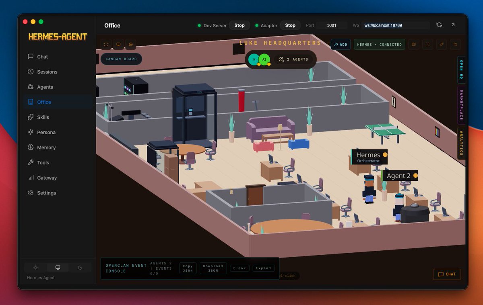Click the sliders settings icon in office toolbar
483x305 pixels.
click(x=456, y=45)
